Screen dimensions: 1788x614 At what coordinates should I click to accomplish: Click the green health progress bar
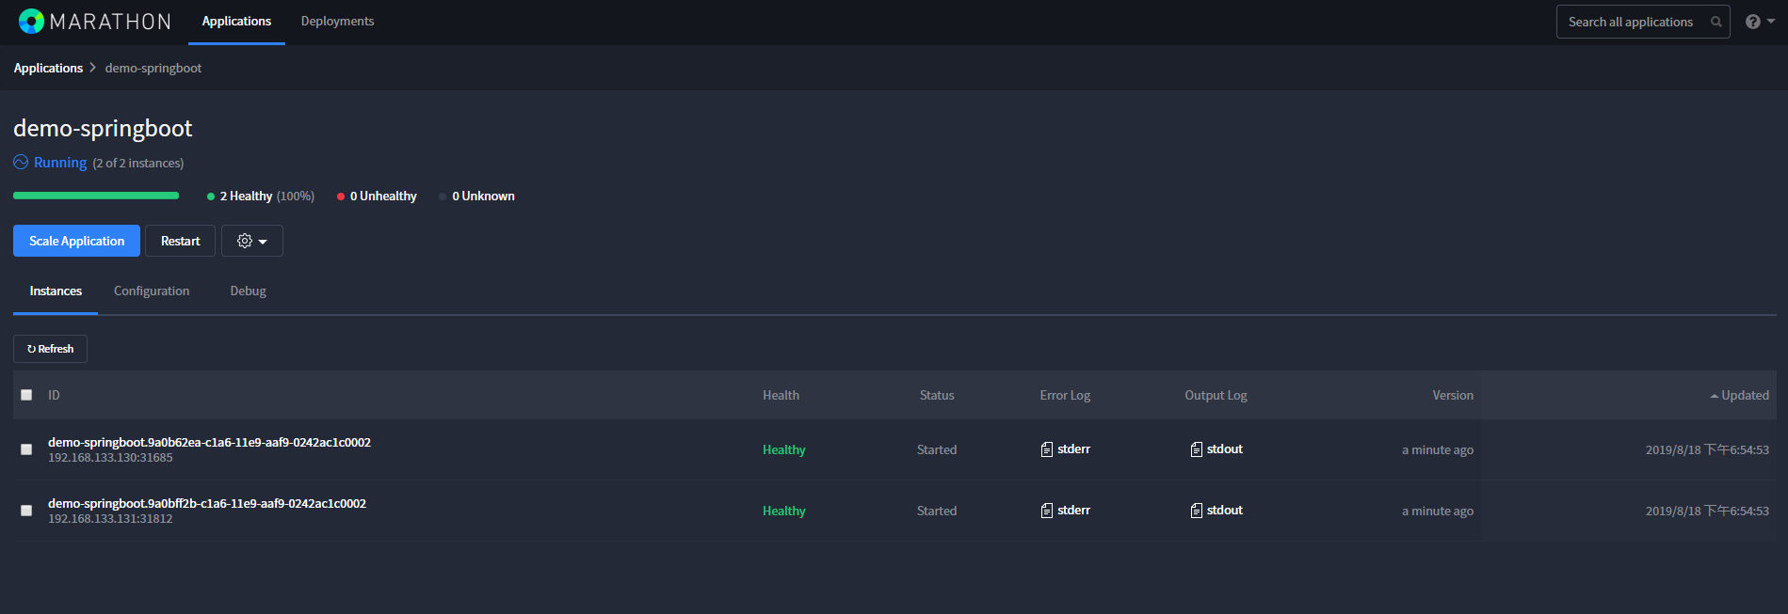96,196
